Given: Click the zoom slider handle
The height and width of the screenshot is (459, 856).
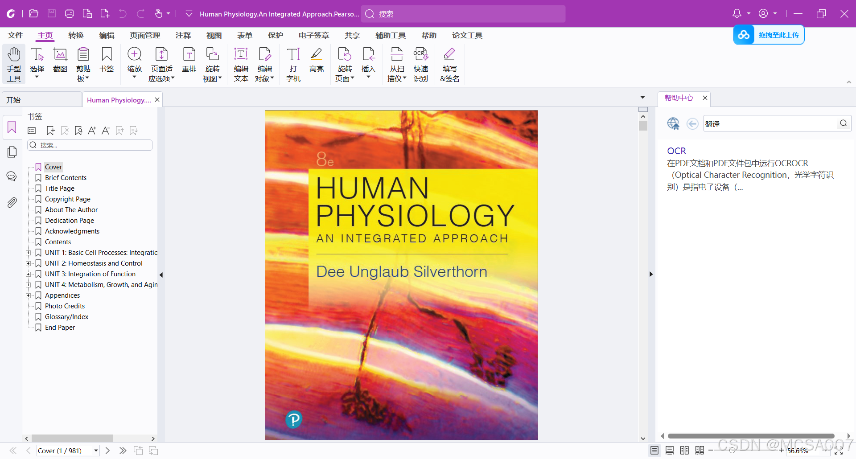Looking at the screenshot, I should pos(732,451).
